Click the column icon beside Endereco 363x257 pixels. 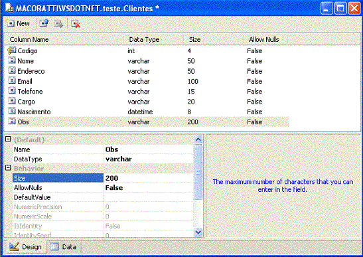click(x=12, y=70)
